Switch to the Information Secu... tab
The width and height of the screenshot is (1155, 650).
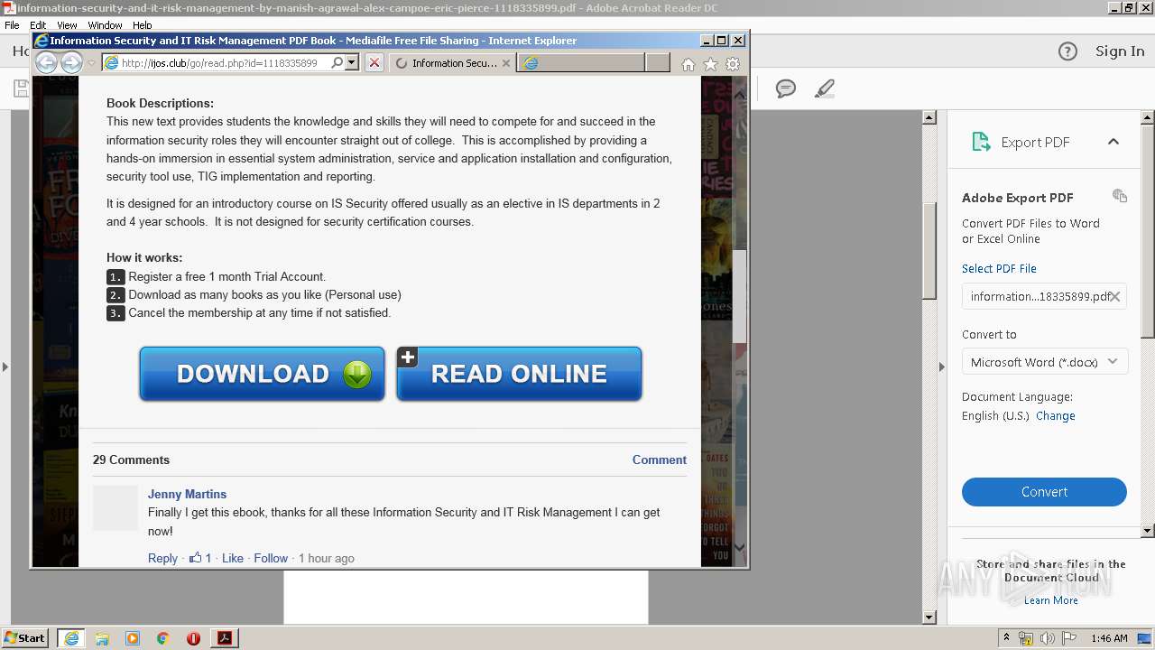[x=452, y=63]
